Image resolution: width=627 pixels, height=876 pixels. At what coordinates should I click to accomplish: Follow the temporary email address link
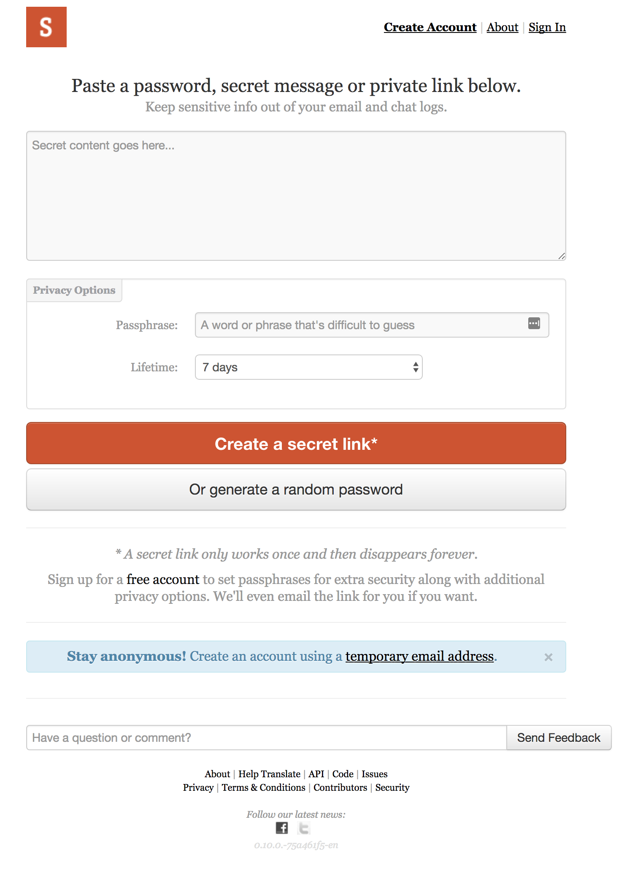tap(419, 656)
